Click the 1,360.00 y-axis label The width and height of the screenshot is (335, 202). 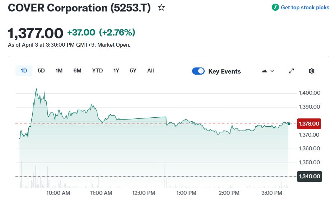coord(310,149)
